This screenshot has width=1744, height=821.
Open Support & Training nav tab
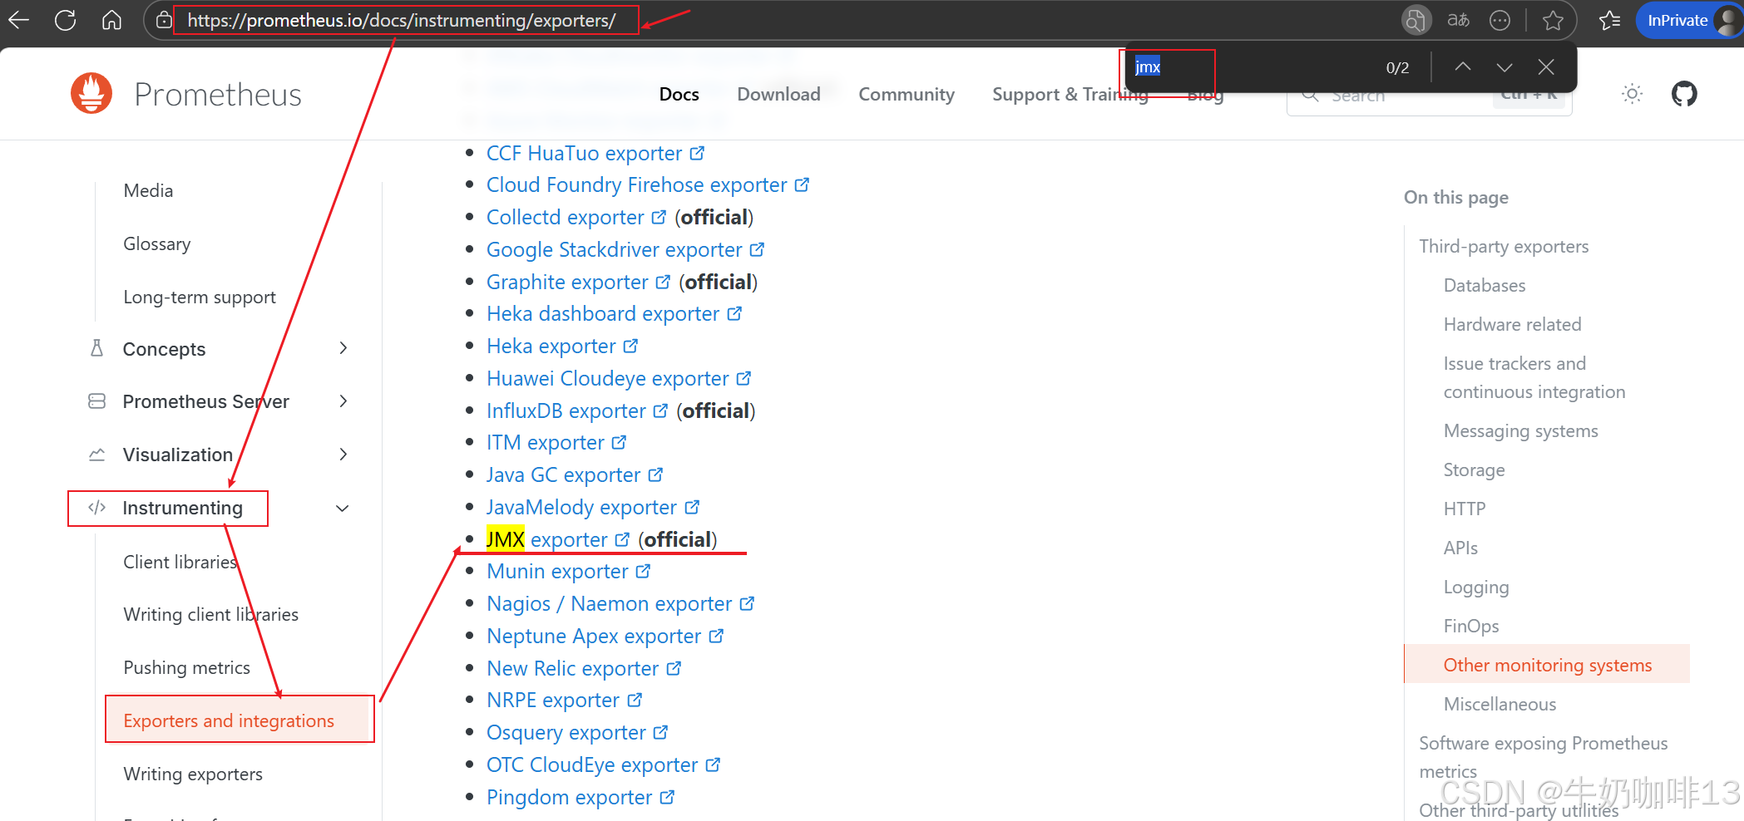click(x=1070, y=94)
